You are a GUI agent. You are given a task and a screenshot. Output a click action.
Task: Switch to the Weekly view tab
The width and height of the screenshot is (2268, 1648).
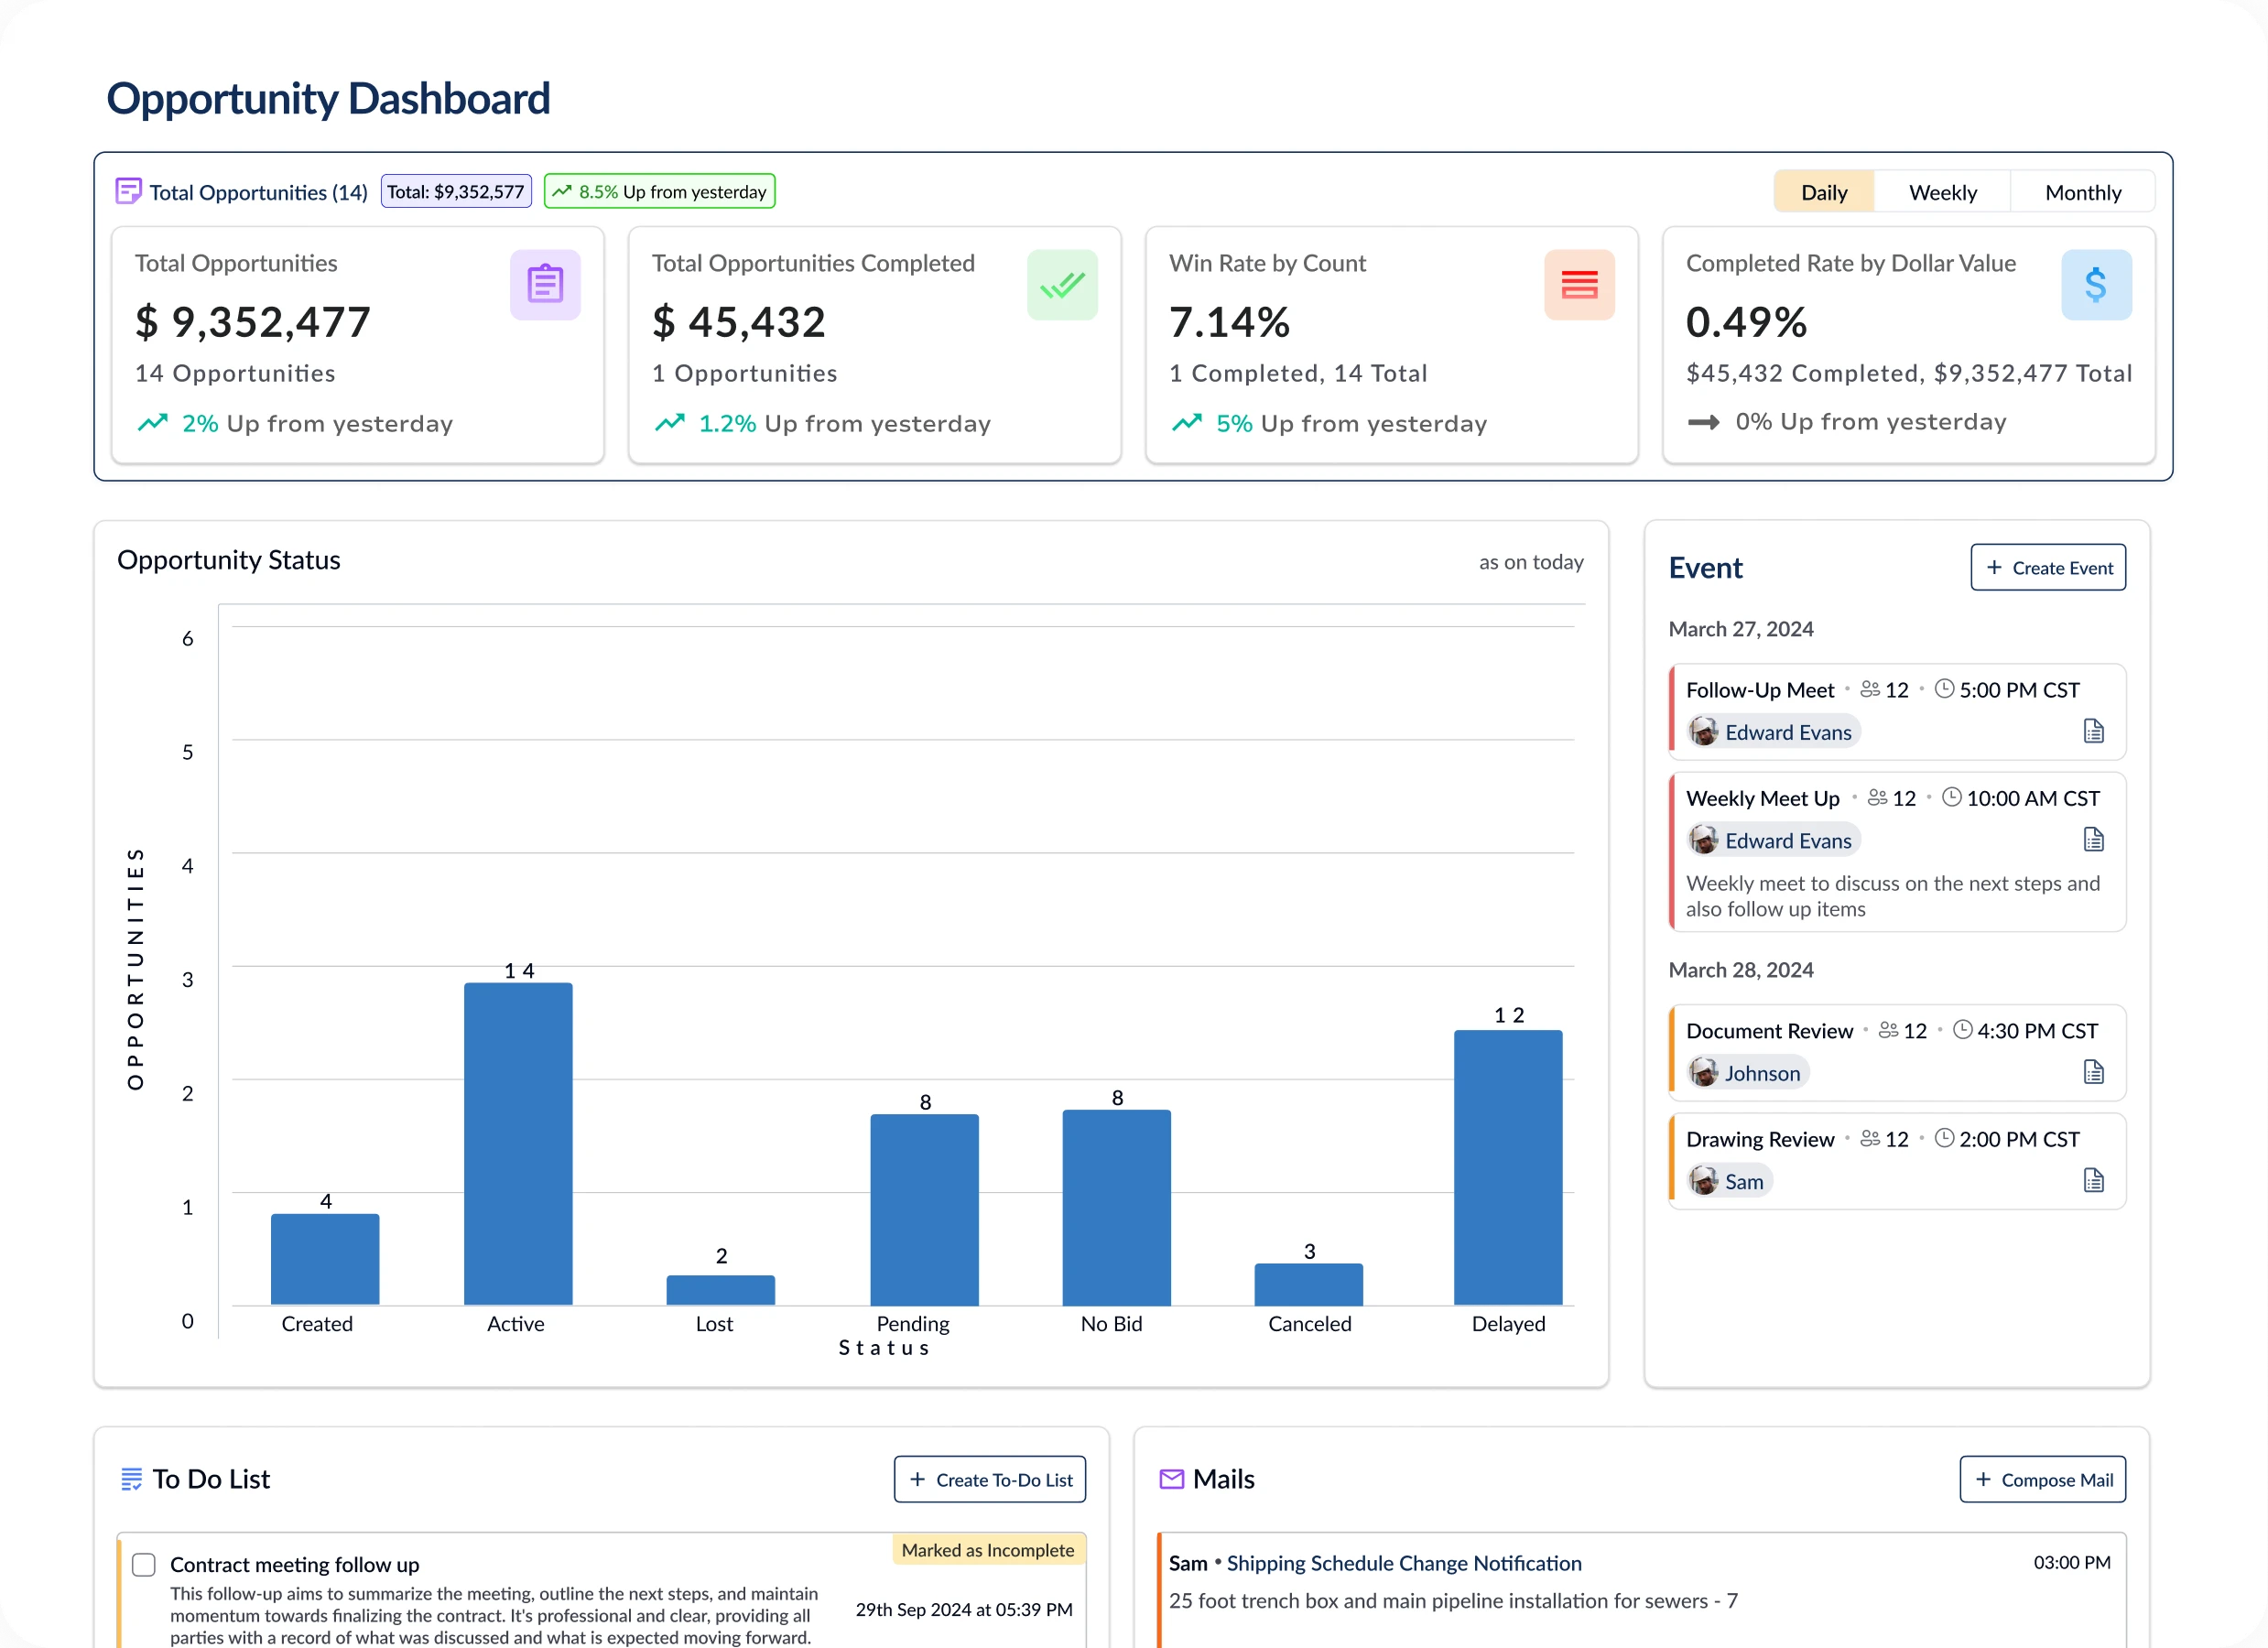[1942, 192]
